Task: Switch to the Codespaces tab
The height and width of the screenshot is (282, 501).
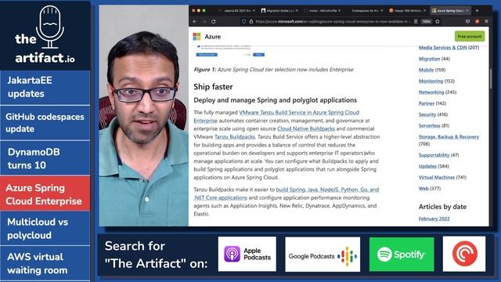Action: pos(365,10)
